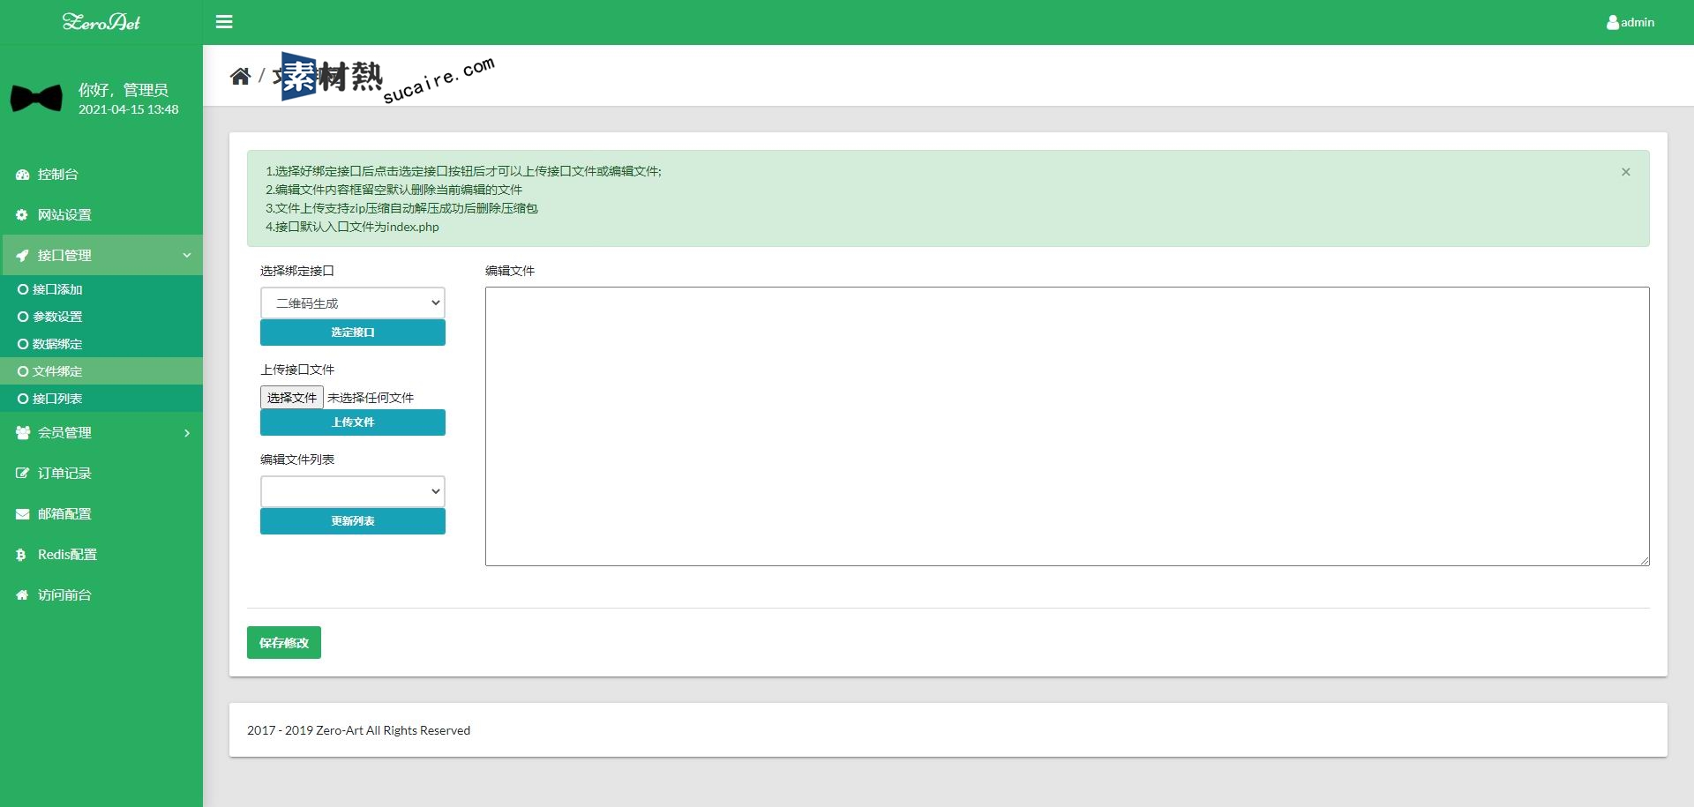The image size is (1694, 807).
Task: Open 邮箱配置 menu item
Action: pos(101,514)
